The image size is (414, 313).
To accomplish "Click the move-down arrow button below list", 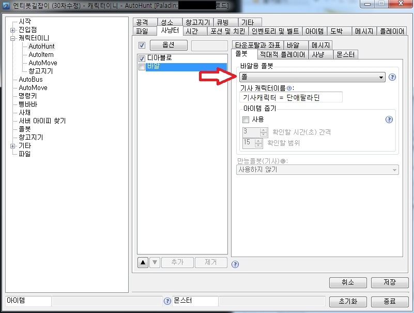I will (155, 263).
